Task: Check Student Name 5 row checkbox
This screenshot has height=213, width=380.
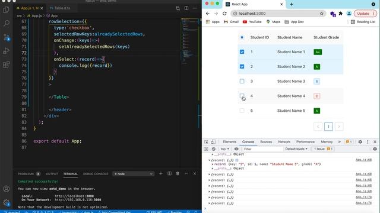Action: (242, 111)
